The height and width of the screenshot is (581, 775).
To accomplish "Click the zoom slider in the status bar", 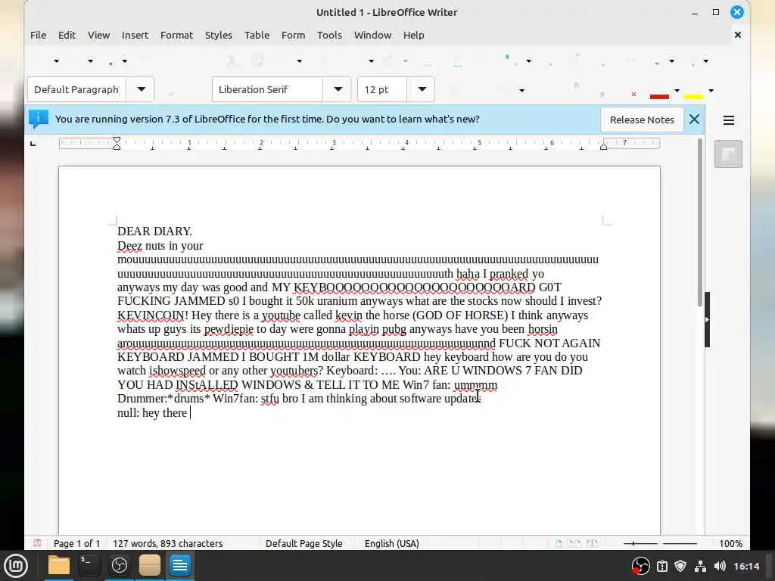I will click(660, 543).
